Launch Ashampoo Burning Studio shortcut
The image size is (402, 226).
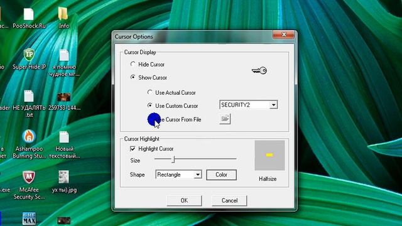[x=29, y=144]
